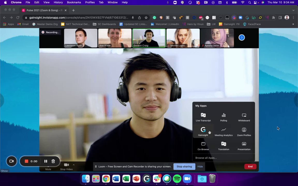
Task: Hide the Loom sharing notification
Action: coord(200,166)
